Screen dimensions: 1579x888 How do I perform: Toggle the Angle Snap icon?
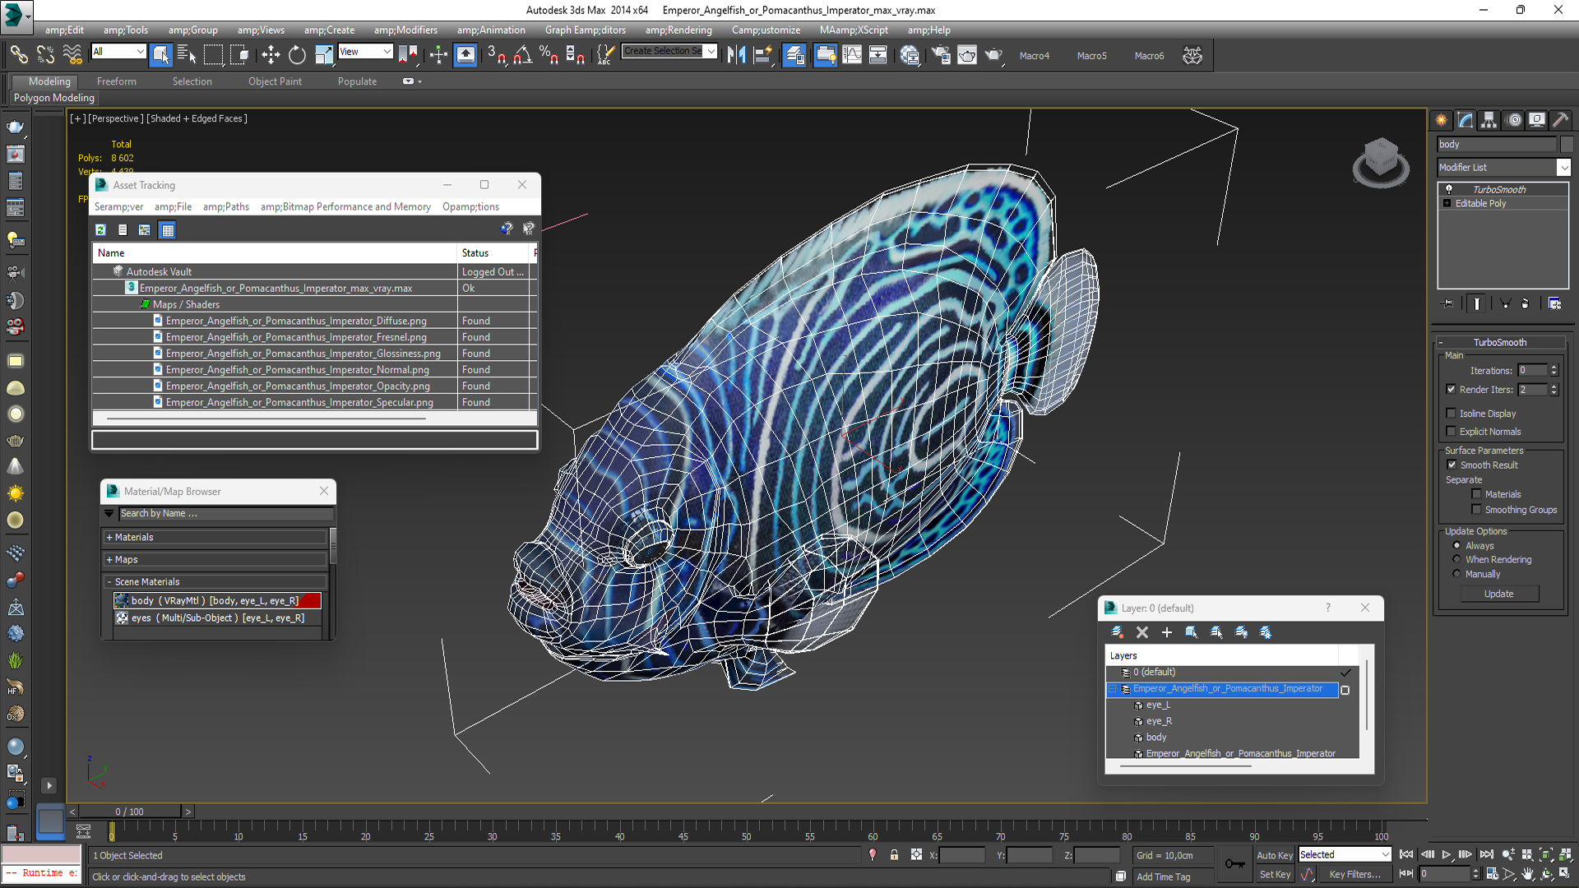pos(522,55)
